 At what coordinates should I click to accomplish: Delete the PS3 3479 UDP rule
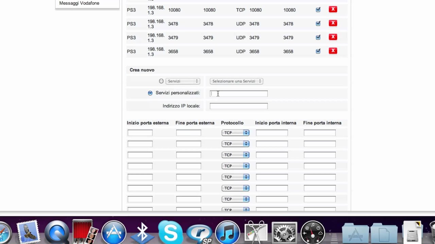point(333,37)
